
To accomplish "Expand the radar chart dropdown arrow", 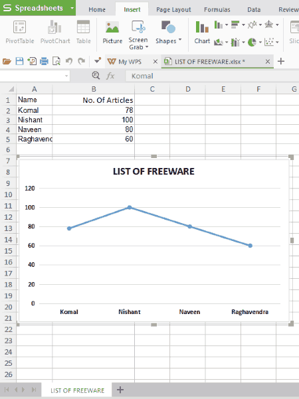I will tap(277, 25).
